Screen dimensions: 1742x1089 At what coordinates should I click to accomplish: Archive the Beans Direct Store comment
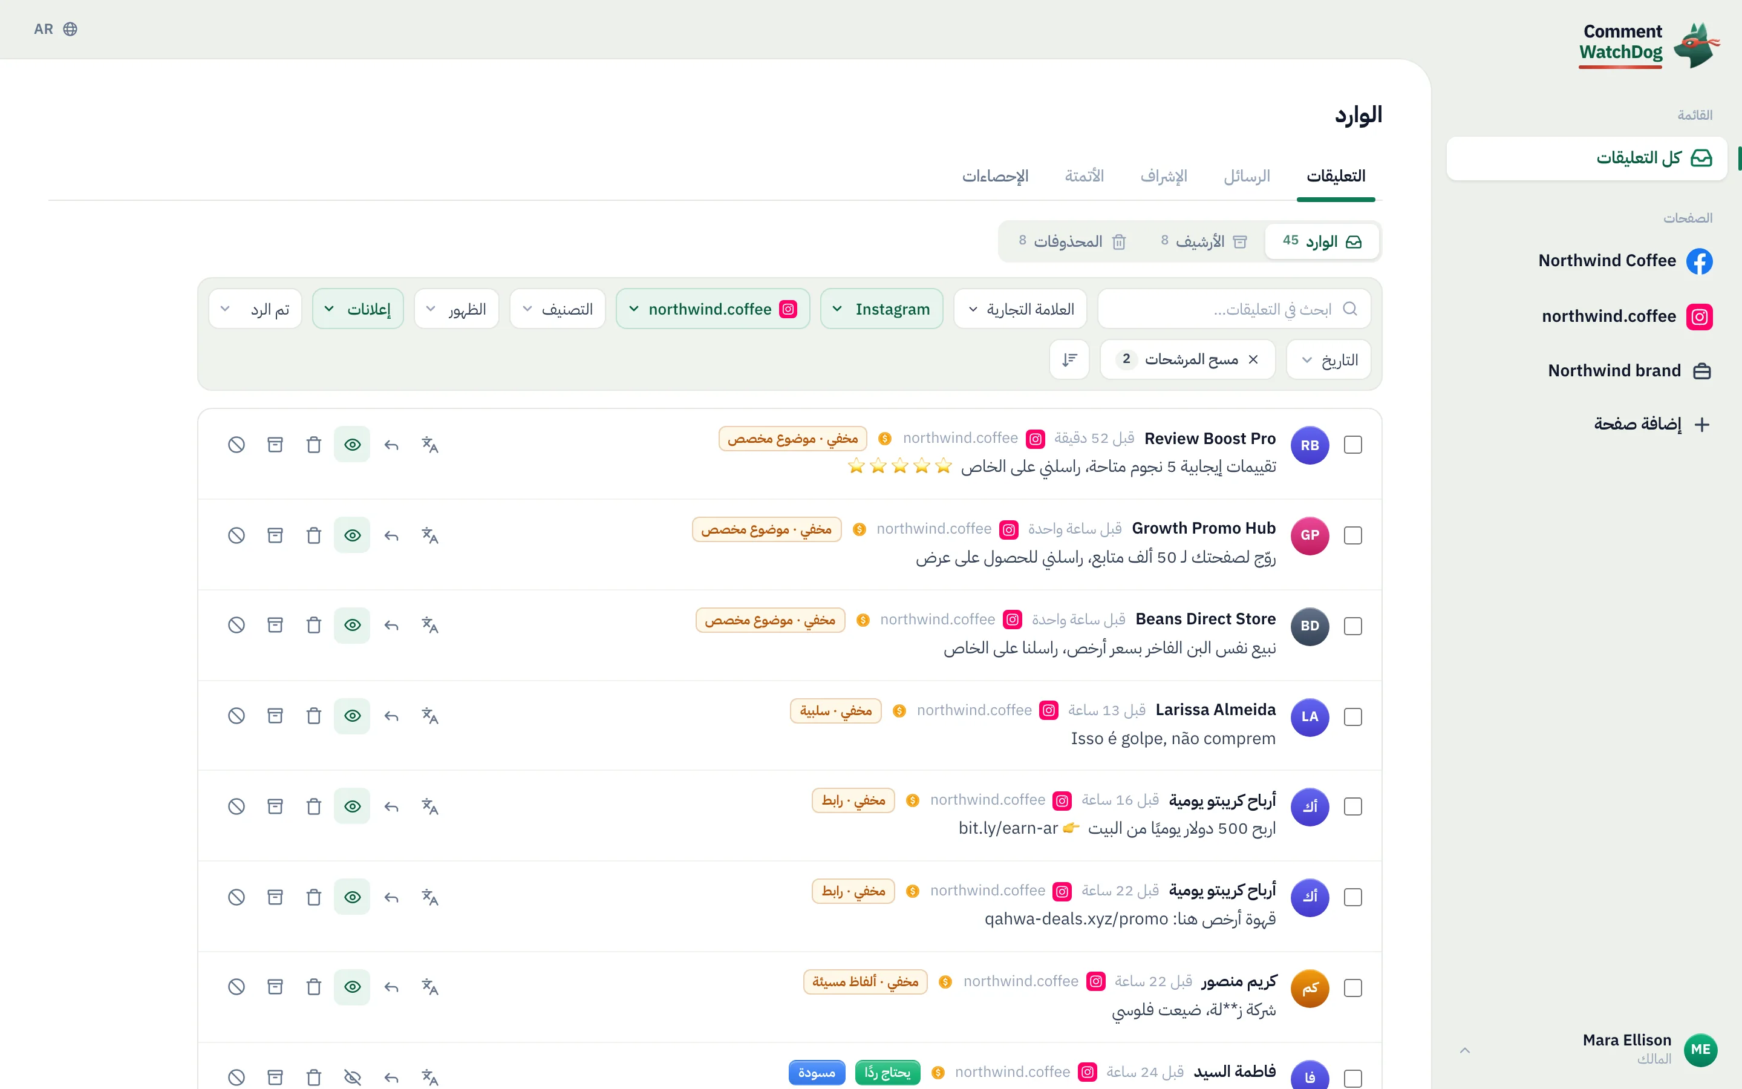click(275, 625)
